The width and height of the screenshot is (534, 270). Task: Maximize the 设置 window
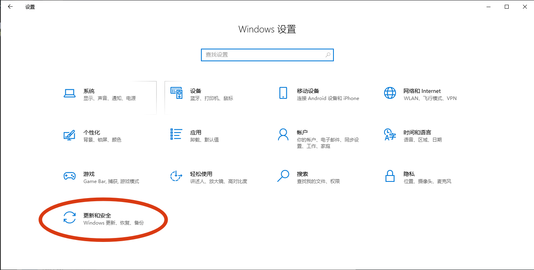pos(507,7)
